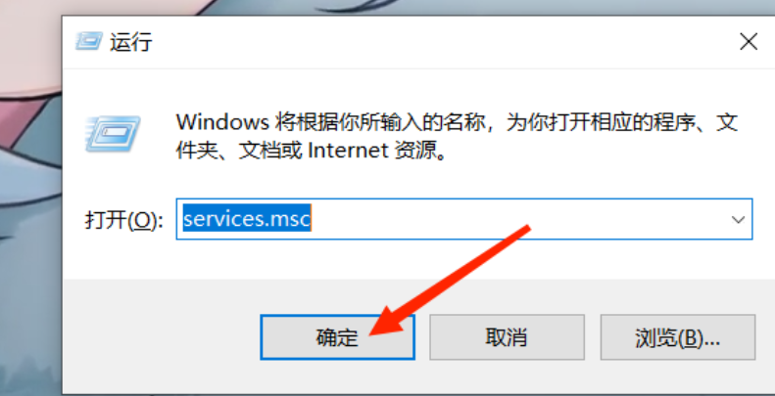Cancel the dialog via 取消 button

507,337
